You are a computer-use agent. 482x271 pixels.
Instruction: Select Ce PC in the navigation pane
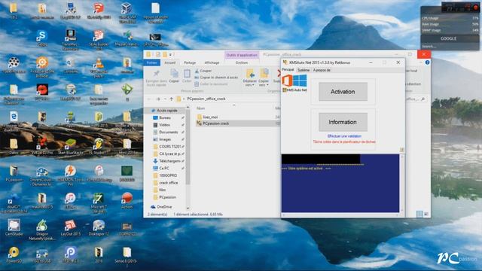click(164, 169)
